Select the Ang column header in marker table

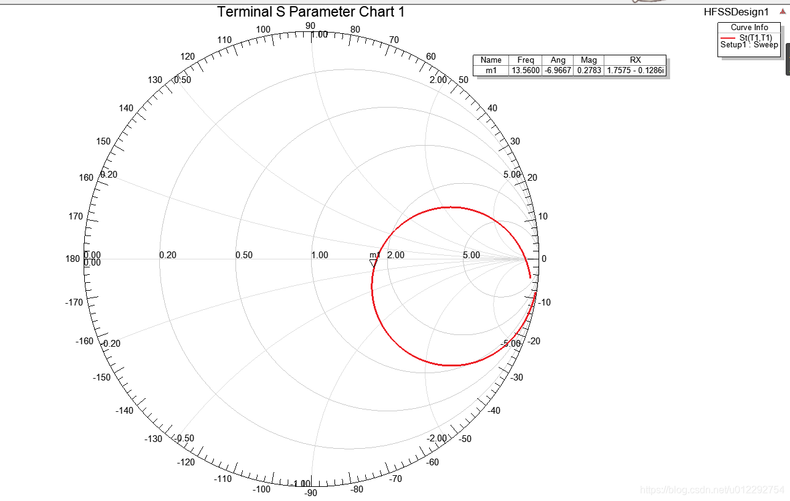pyautogui.click(x=558, y=60)
